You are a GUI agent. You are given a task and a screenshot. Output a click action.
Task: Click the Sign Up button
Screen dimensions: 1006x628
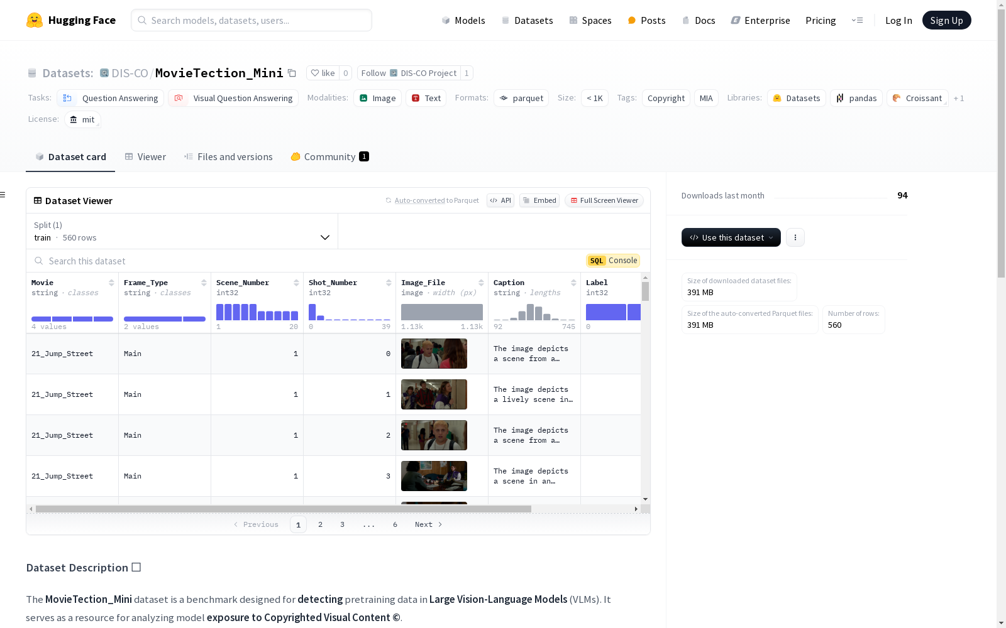[946, 20]
